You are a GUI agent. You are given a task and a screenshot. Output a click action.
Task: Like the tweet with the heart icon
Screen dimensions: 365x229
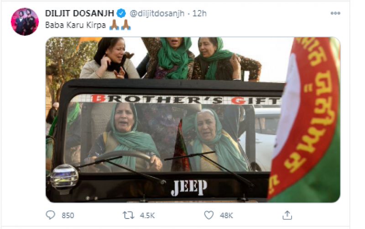(x=209, y=215)
